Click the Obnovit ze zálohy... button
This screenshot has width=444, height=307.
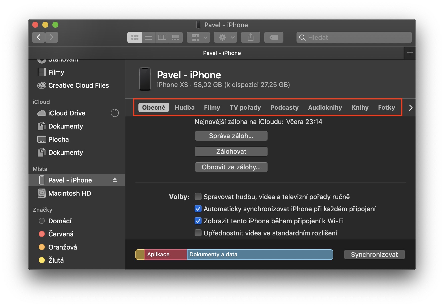pos(231,167)
